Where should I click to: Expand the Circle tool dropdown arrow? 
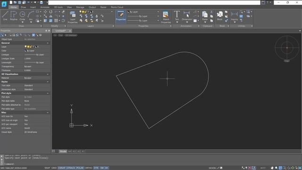pyautogui.click(x=22, y=22)
